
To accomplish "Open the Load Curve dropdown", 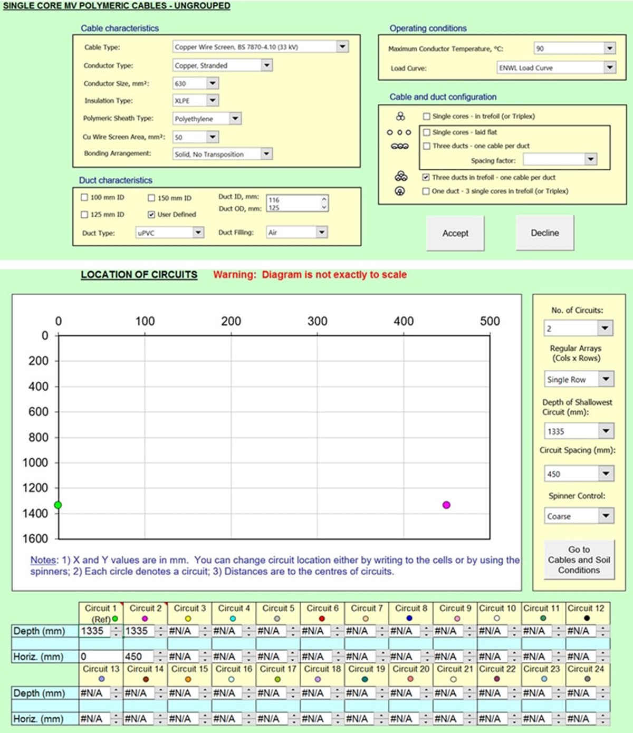I will point(610,67).
